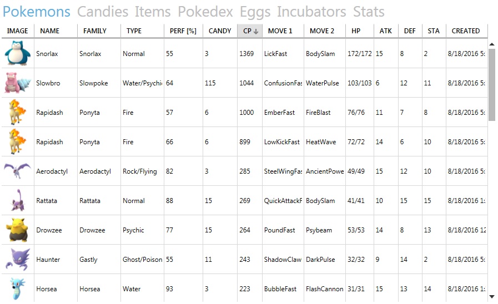
Task: Select the Slowbro pokemon image
Action: 17,83
